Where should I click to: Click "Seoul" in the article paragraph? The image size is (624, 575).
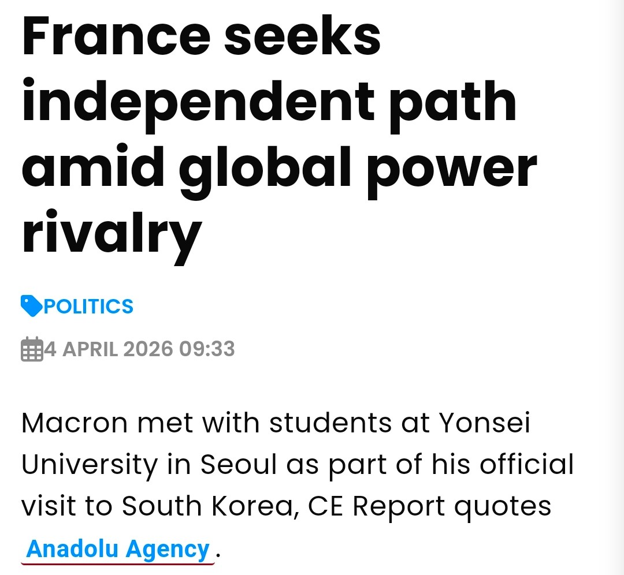239,465
